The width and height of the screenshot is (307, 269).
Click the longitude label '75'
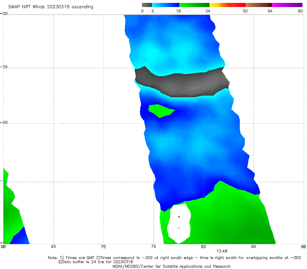click(153, 247)
